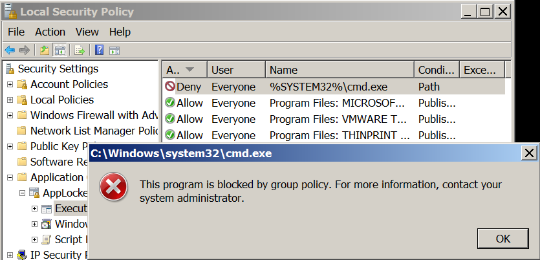540x260 pixels.
Task: Click the Up one level folder icon
Action: [x=45, y=50]
